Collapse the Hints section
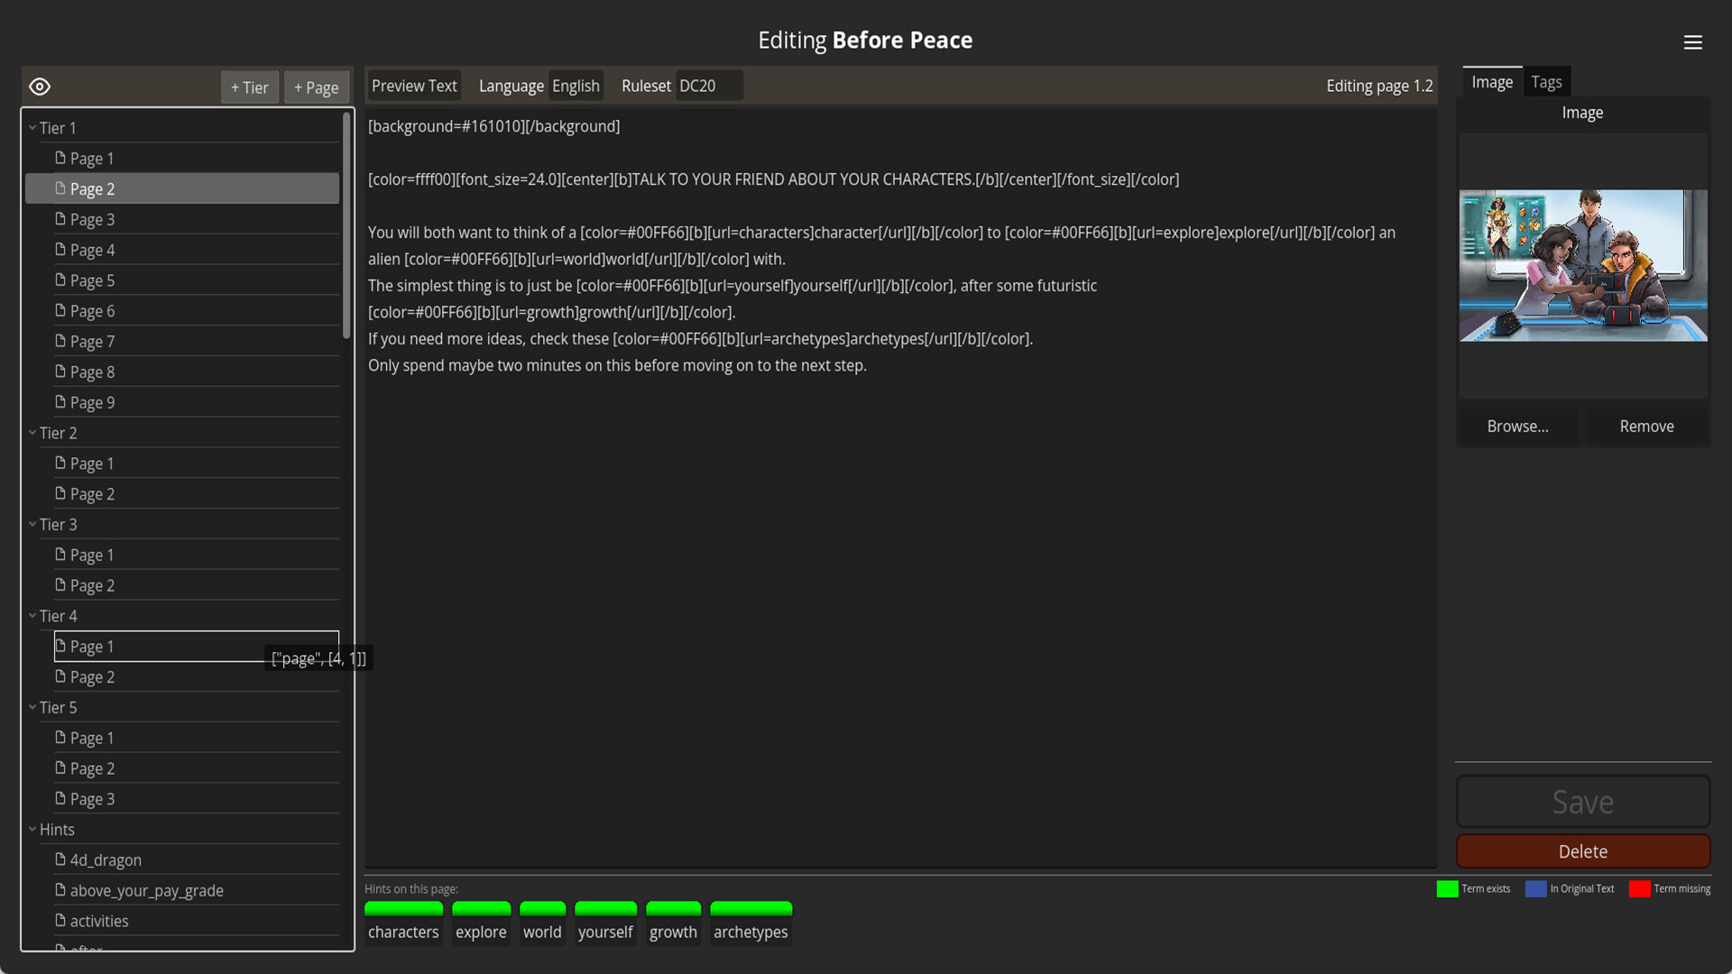Image resolution: width=1732 pixels, height=974 pixels. 32,829
